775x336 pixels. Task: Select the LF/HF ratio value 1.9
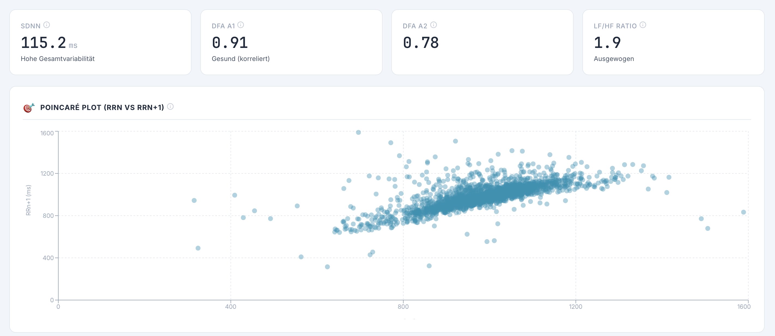[607, 42]
